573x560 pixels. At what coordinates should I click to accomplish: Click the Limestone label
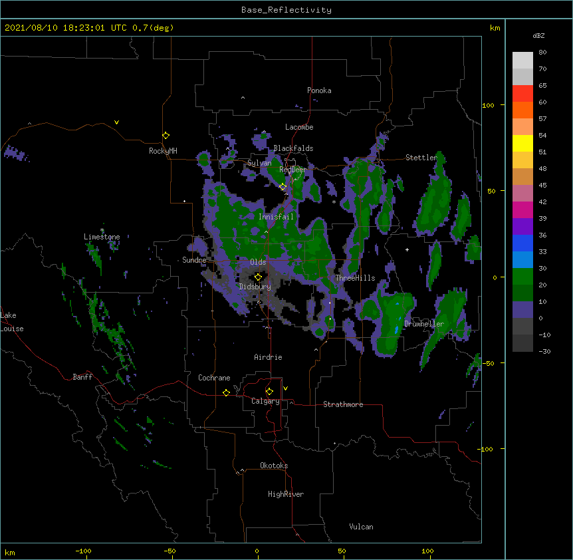point(102,237)
